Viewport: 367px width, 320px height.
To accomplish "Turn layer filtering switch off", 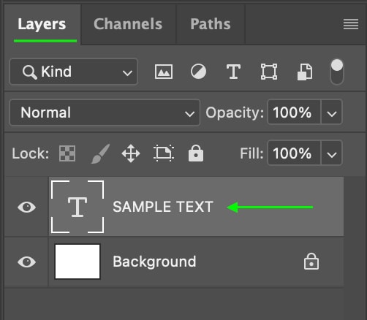I will tap(337, 72).
